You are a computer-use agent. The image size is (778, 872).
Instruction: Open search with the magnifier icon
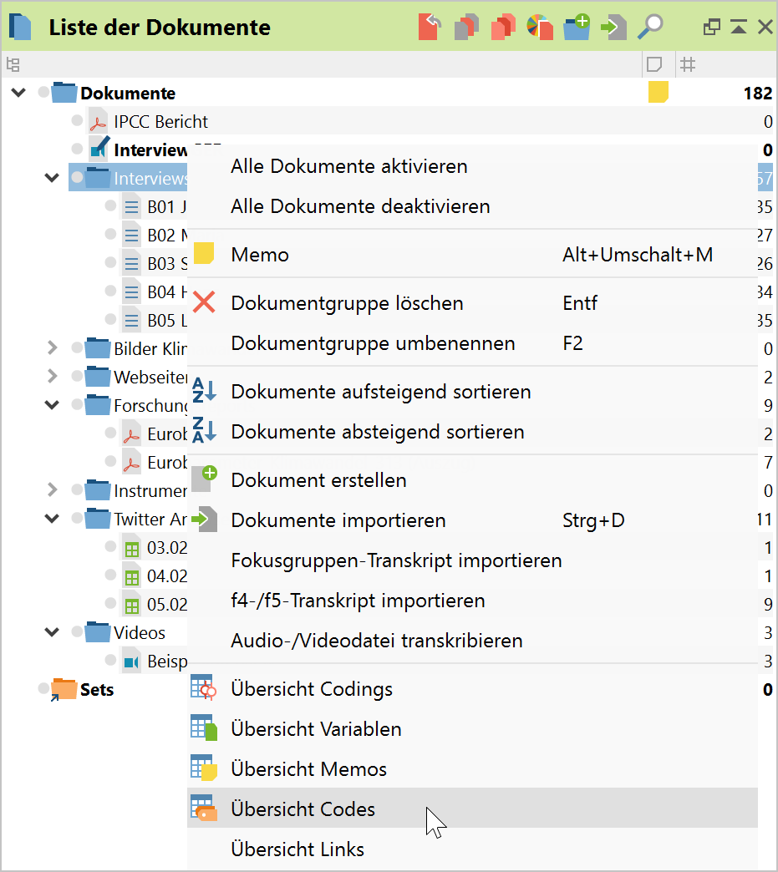tap(650, 28)
